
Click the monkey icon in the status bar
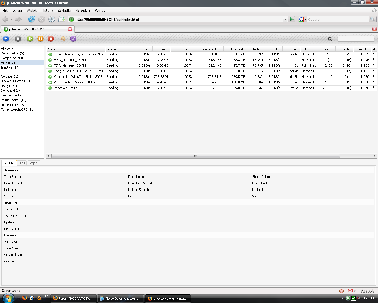click(342, 291)
